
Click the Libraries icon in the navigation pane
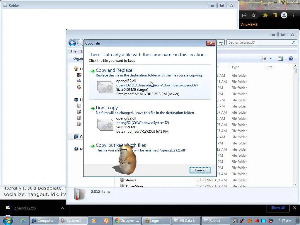(76, 100)
